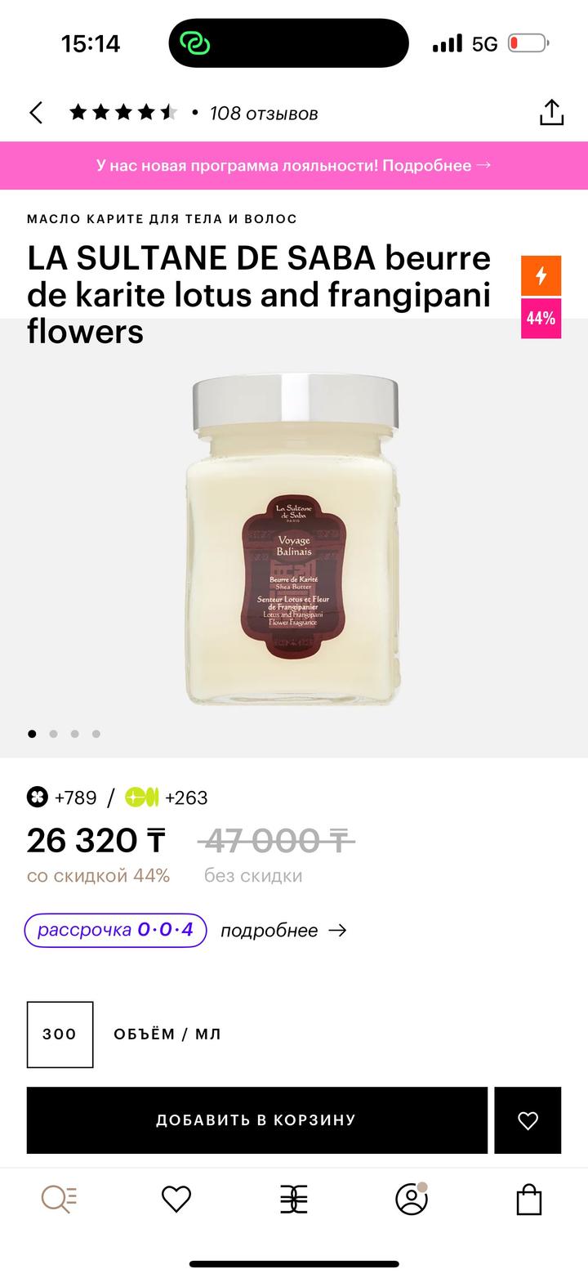Open the share icon
Image resolution: width=588 pixels, height=1278 pixels.
(551, 113)
